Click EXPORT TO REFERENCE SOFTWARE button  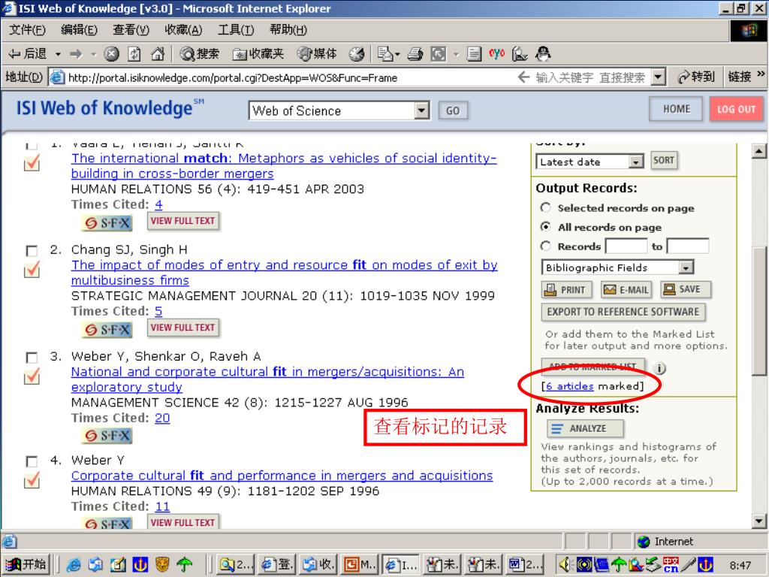623,312
